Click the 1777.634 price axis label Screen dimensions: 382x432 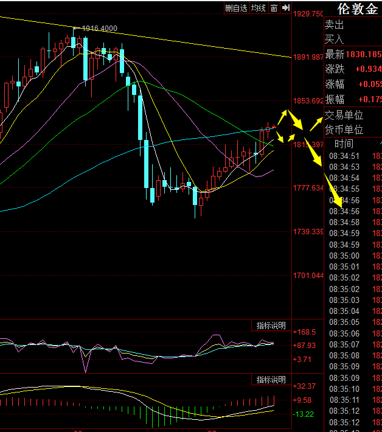[308, 188]
